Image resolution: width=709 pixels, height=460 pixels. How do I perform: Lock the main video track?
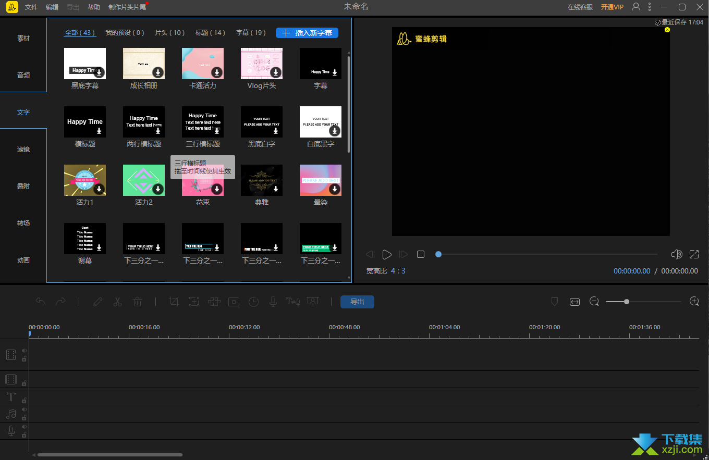(24, 359)
